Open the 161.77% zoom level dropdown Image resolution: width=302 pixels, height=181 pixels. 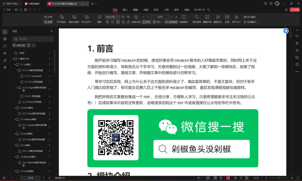(119, 17)
